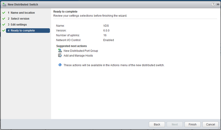The height and width of the screenshot is (130, 221).
Task: Click the help question mark icon
Action: point(213,4)
